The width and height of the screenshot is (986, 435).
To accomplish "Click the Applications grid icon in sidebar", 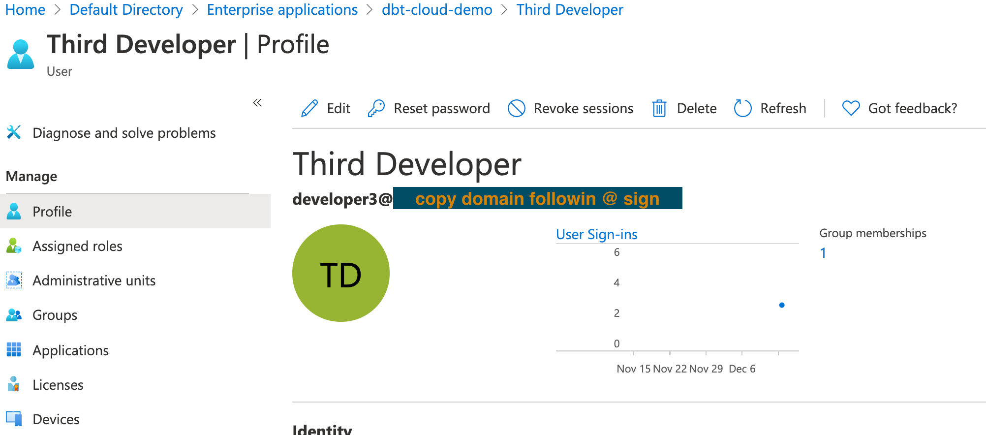I will [x=14, y=350].
